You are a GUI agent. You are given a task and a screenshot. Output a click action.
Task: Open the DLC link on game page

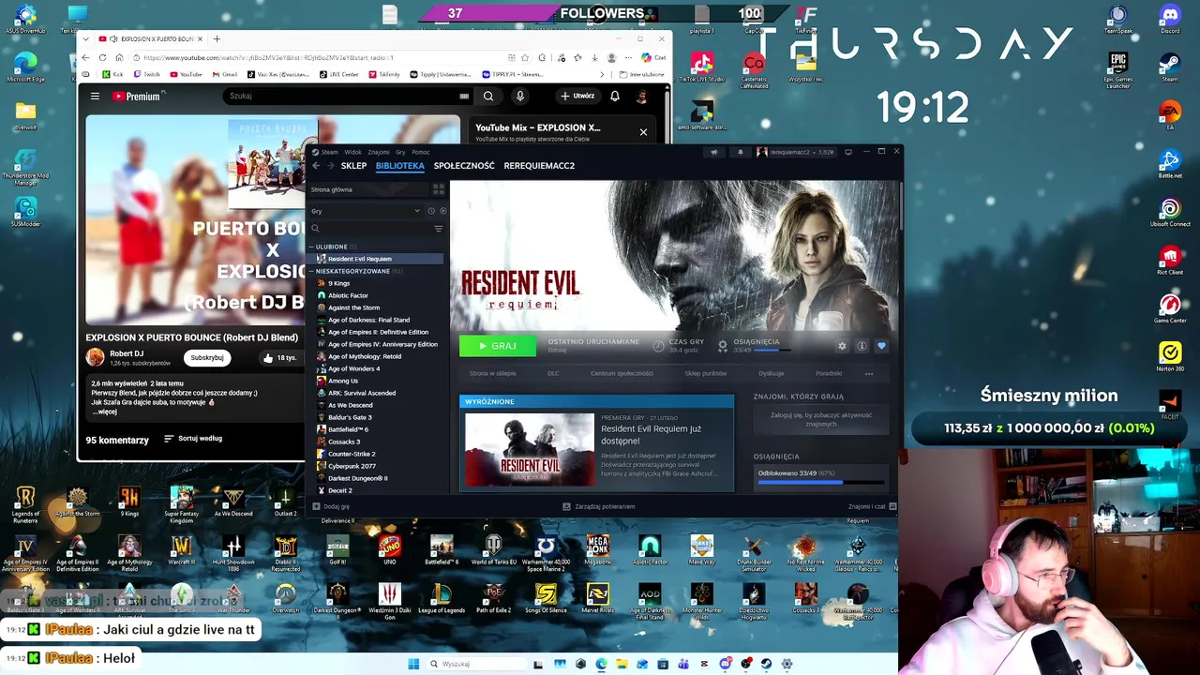553,373
